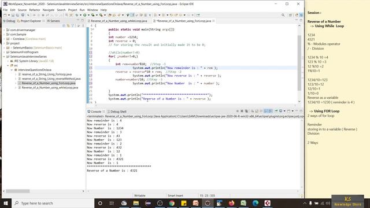The width and height of the screenshot is (370, 208).
Task: Select the Debug perspective icon
Action: (x=301, y=15)
